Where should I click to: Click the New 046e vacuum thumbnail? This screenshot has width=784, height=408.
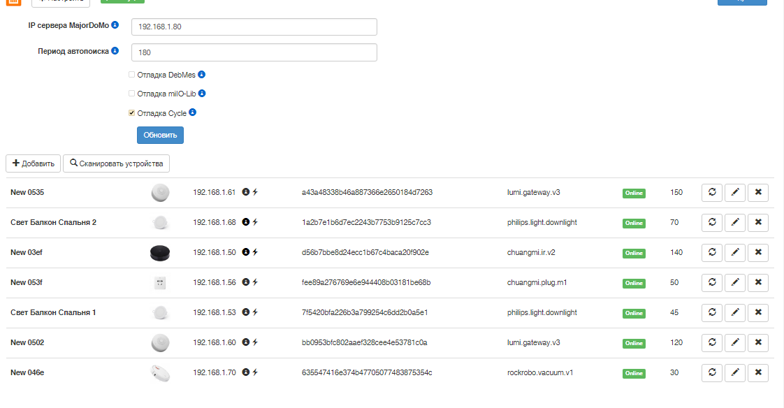[160, 373]
